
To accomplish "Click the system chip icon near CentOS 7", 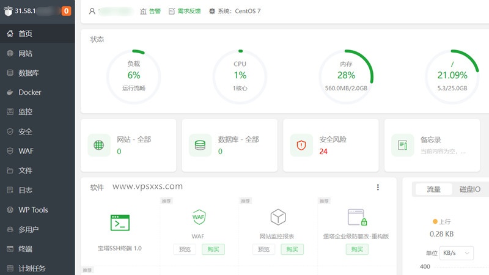I will 212,11.
